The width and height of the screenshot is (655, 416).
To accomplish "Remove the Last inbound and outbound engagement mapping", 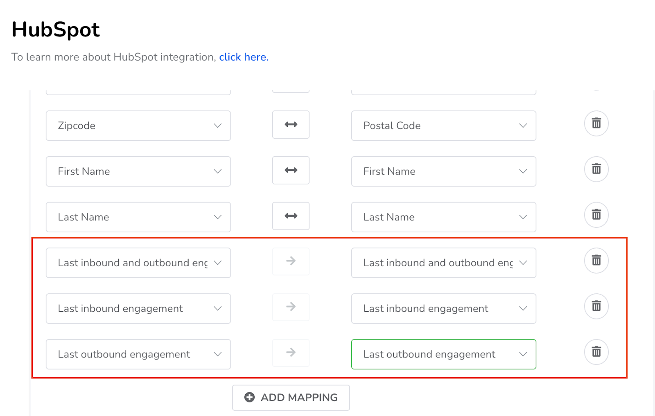I will (x=596, y=261).
